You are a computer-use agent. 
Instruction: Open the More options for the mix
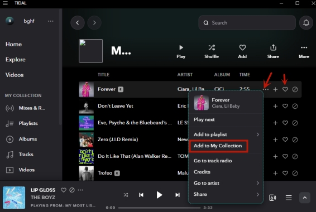304,52
